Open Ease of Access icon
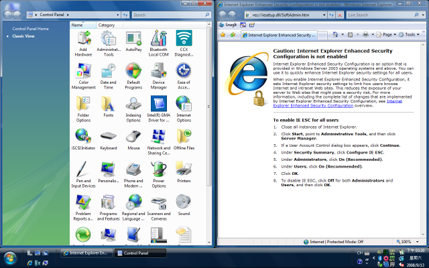This screenshot has height=268, width=429. click(x=184, y=76)
